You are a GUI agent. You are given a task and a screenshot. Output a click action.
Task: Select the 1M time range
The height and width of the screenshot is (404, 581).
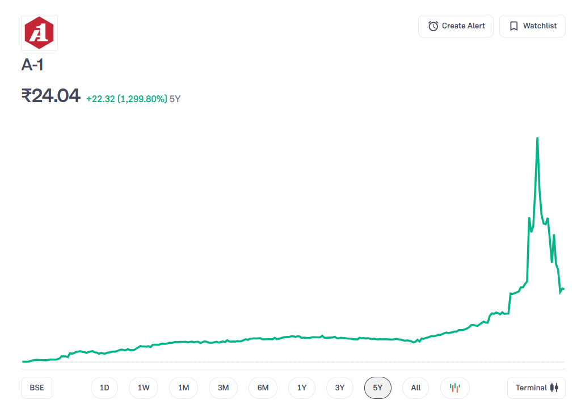click(x=183, y=388)
